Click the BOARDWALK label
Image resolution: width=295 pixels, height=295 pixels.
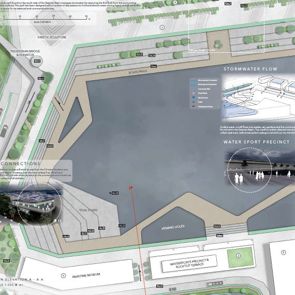(x=138, y=72)
